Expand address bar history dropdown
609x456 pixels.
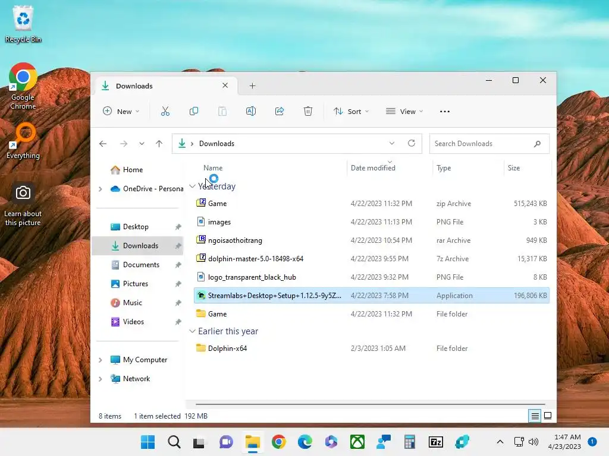pos(392,144)
